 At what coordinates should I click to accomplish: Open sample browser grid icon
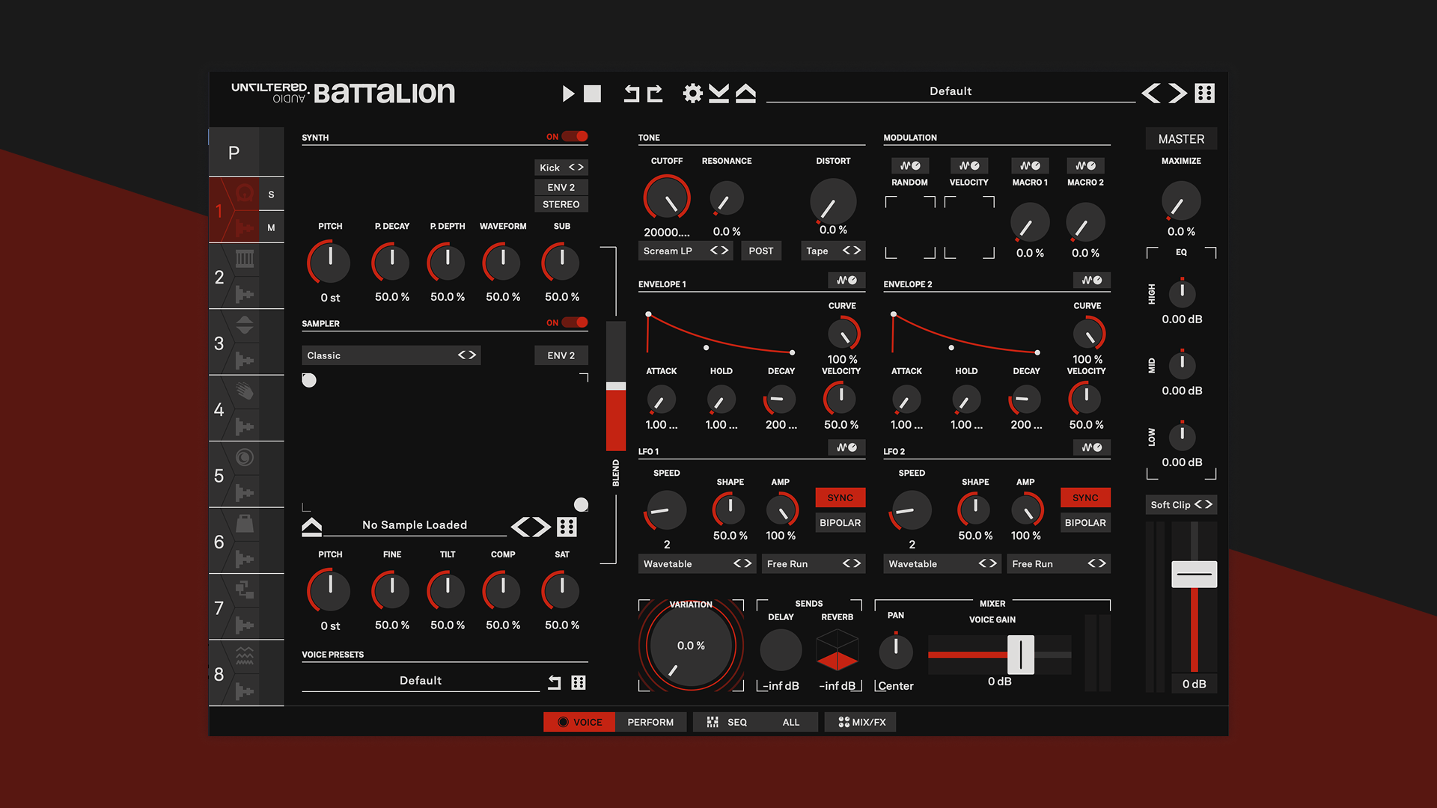pyautogui.click(x=567, y=527)
